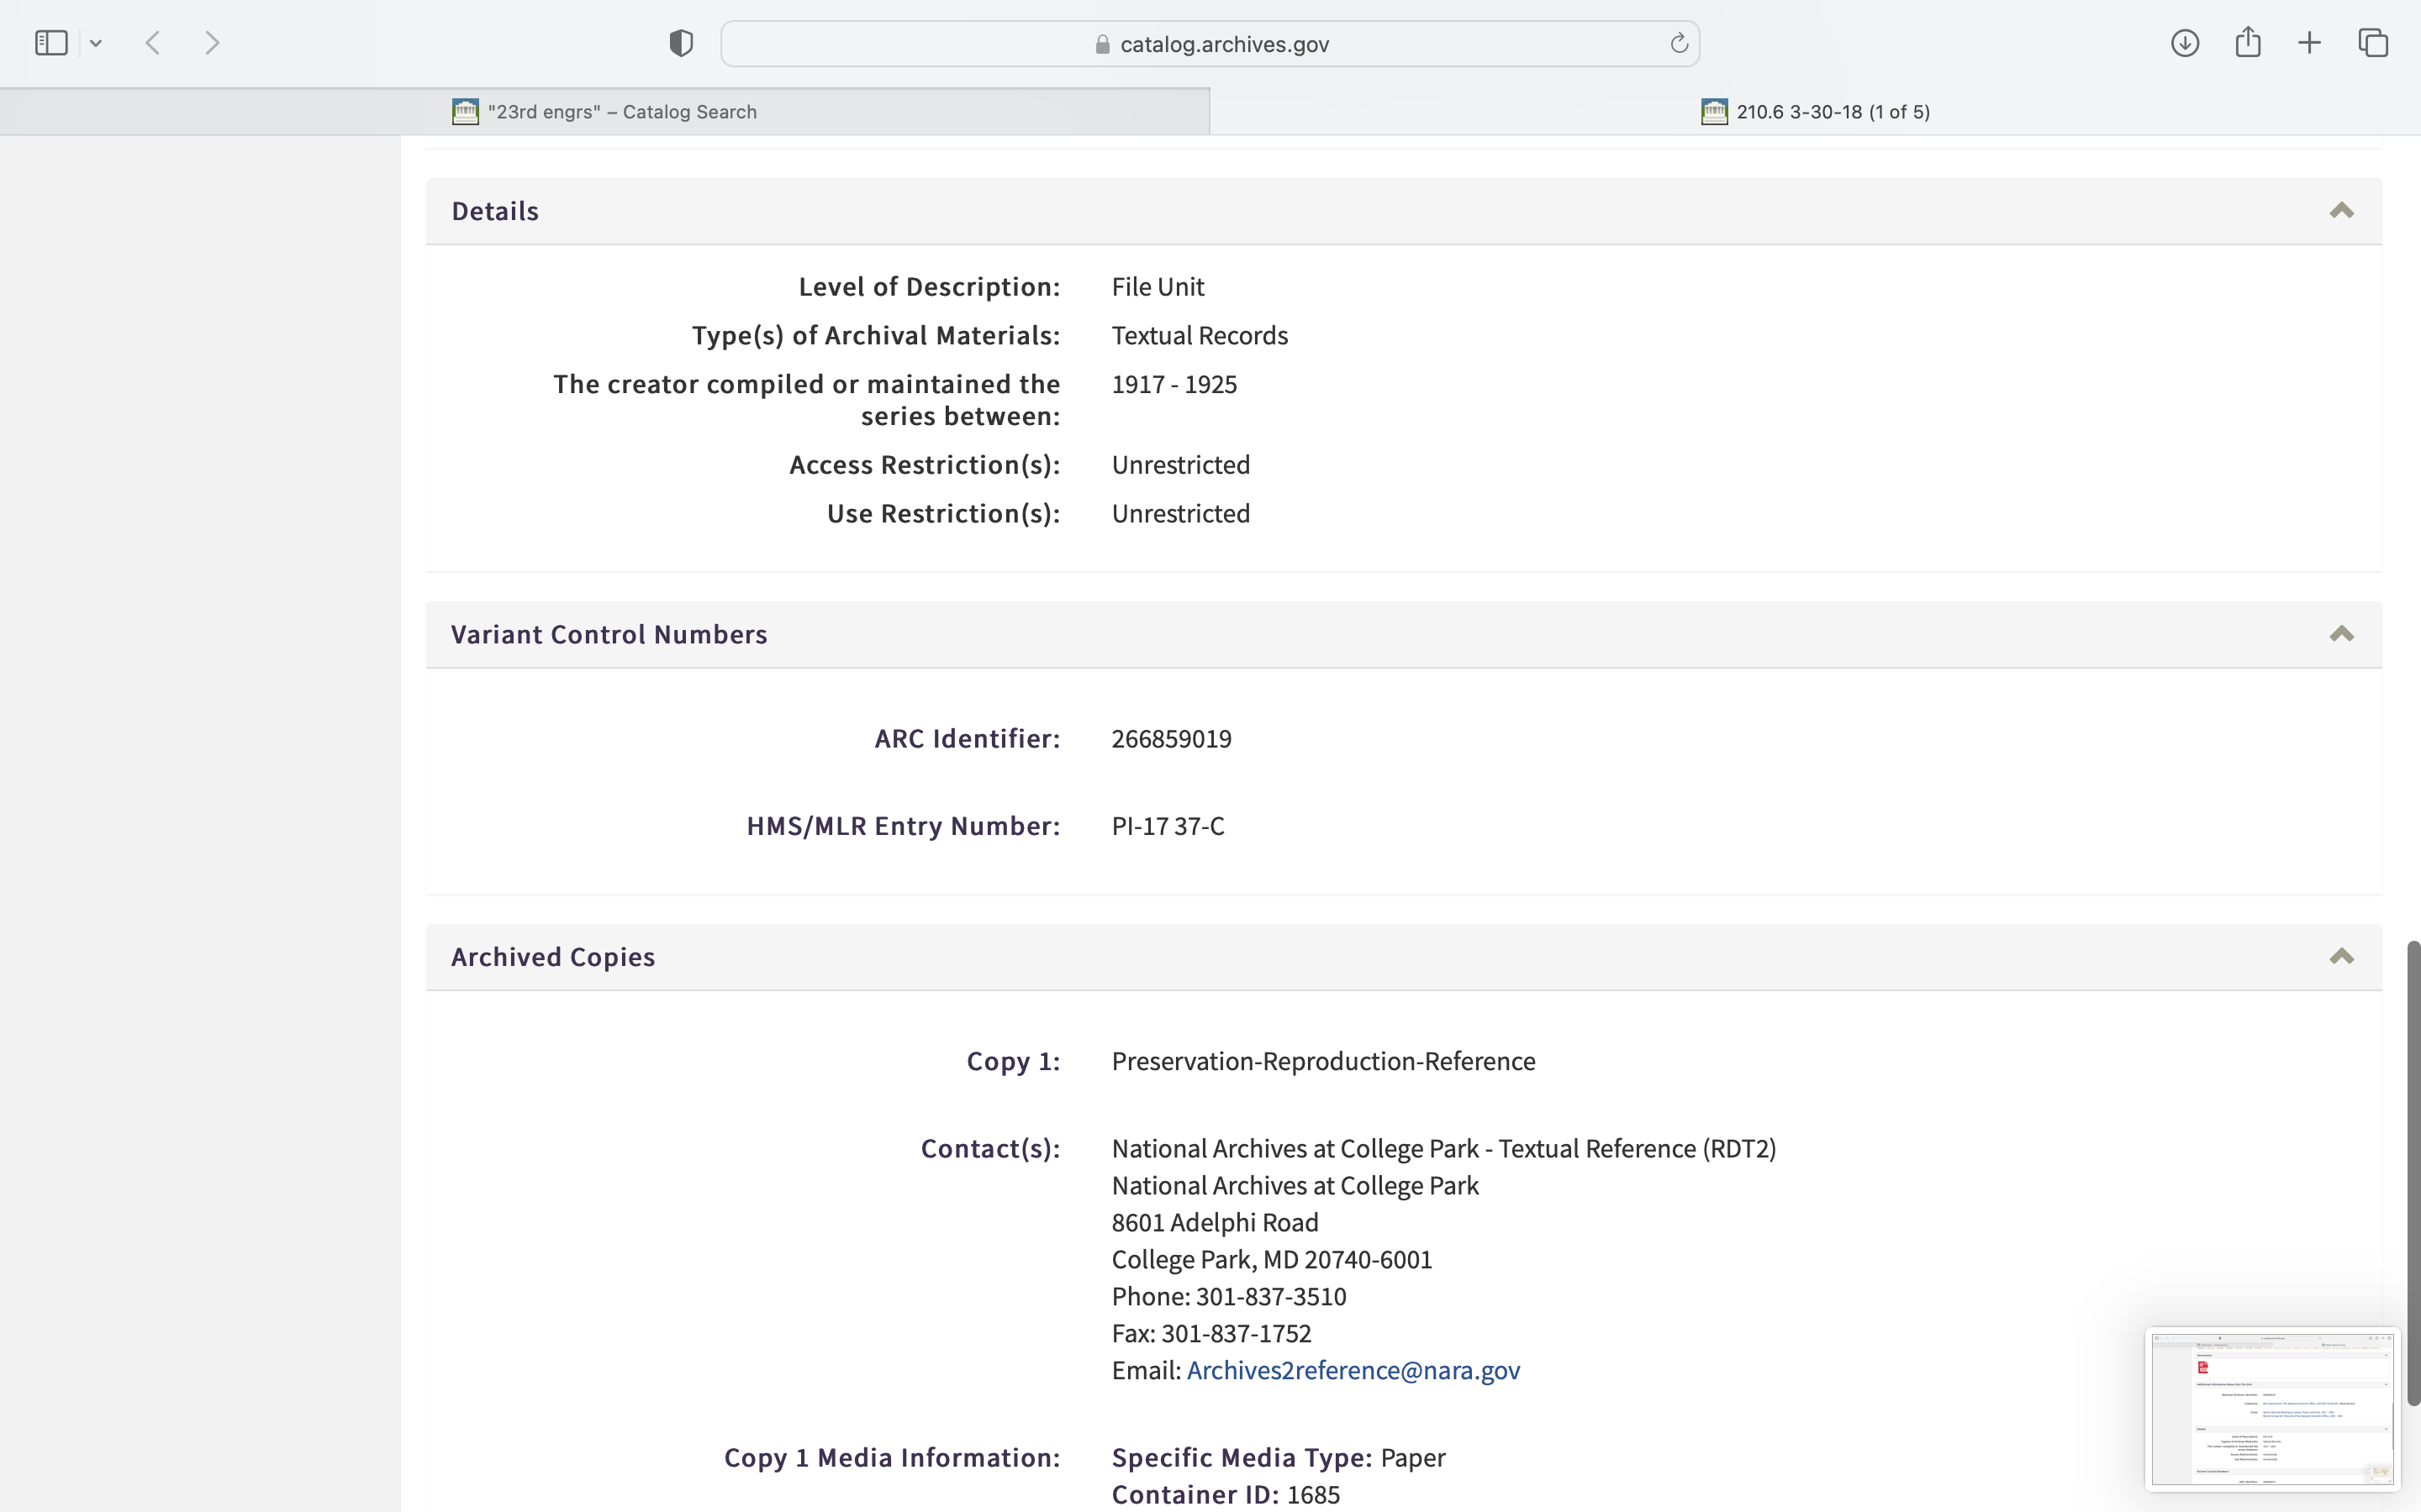This screenshot has height=1512, width=2421.
Task: Click the forward navigation arrow
Action: coord(212,43)
